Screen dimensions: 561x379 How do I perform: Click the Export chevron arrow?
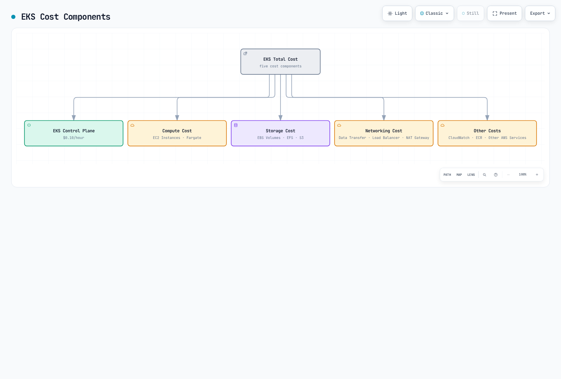549,13
